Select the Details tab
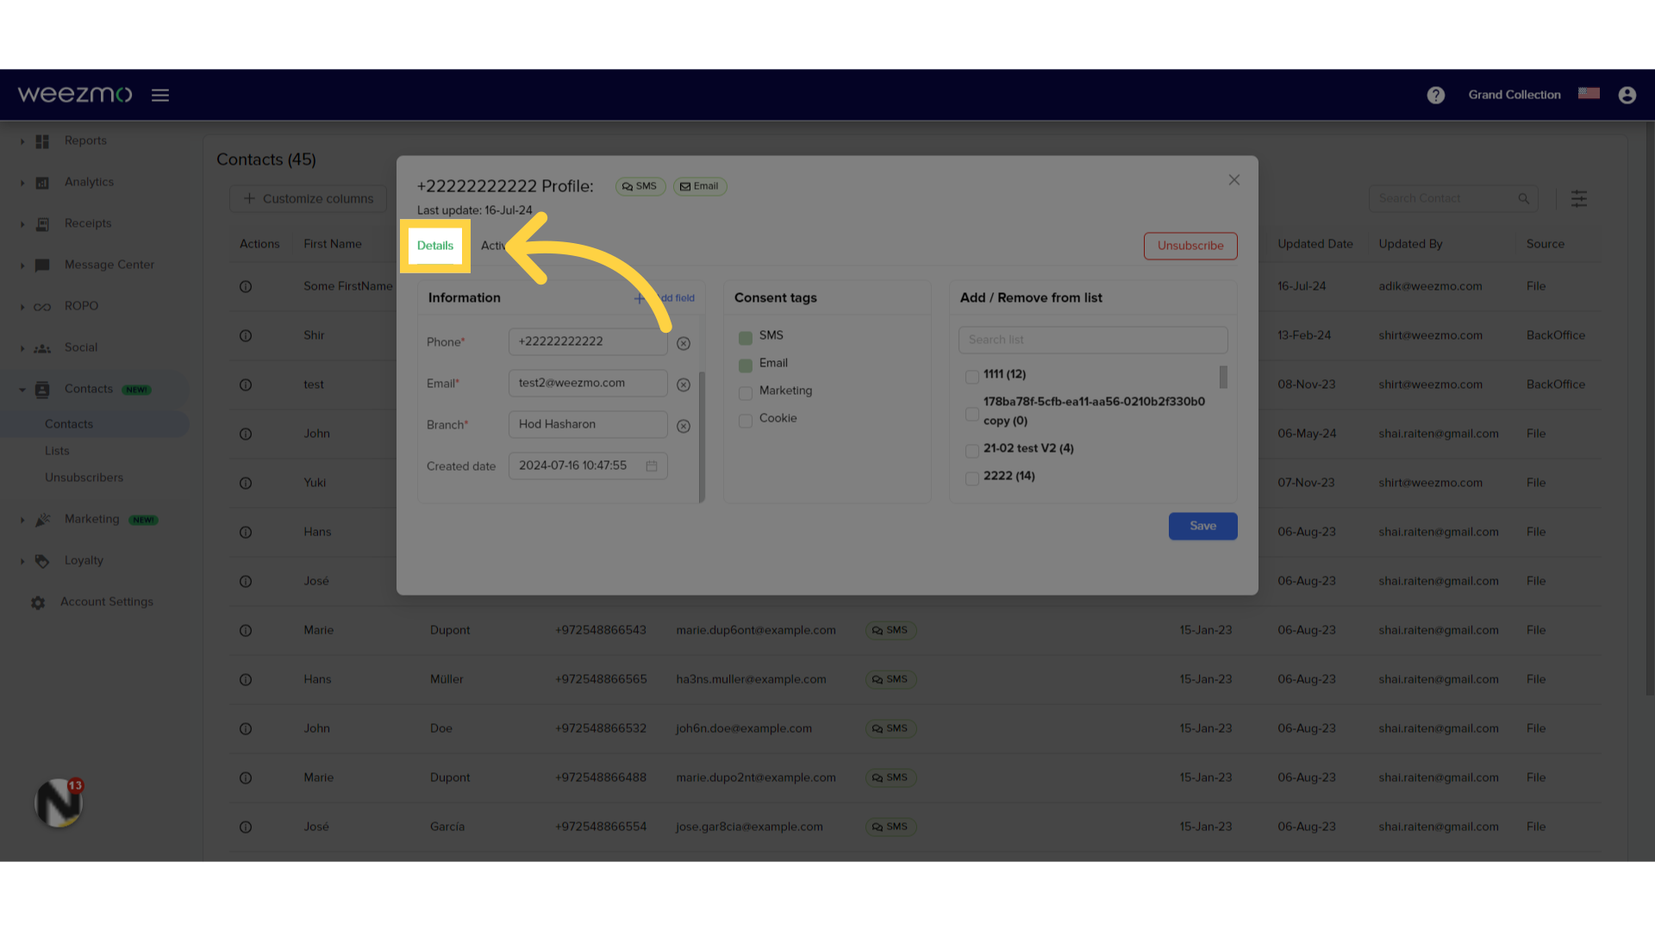1655x931 pixels. coord(435,245)
